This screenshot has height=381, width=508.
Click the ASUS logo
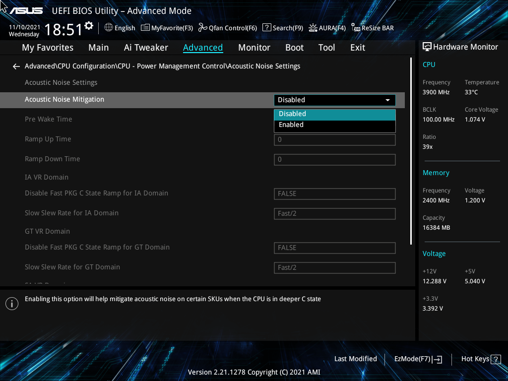point(26,11)
